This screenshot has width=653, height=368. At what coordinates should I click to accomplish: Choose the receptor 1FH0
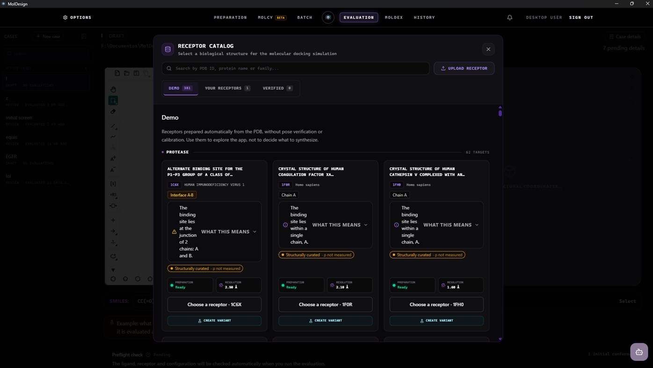click(436, 304)
